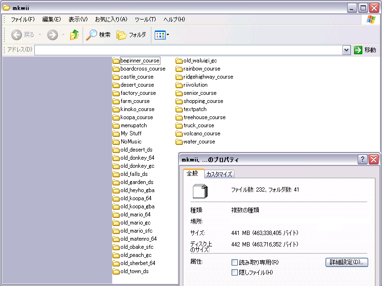This screenshot has width=382, height=286.
Task: Open the back history dropdown arrow
Action: pyautogui.click(x=40, y=35)
